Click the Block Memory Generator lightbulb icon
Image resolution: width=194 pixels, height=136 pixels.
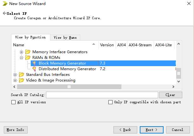(34, 63)
